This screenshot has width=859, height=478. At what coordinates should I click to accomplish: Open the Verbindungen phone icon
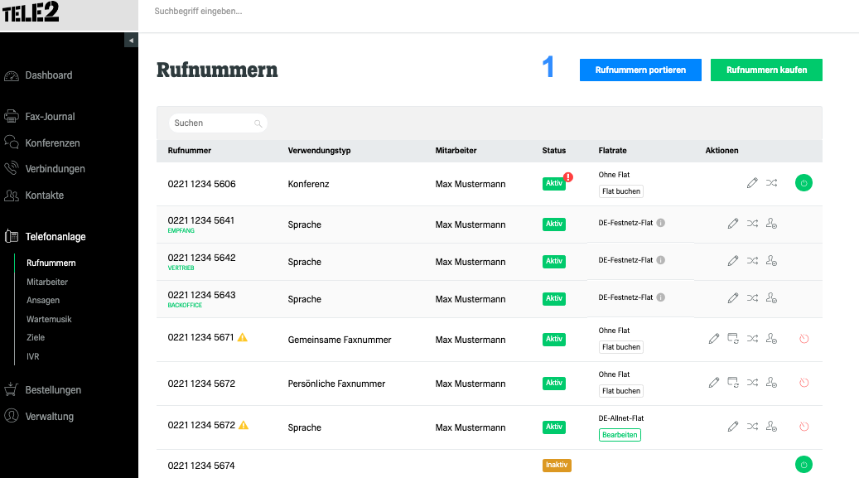tap(12, 168)
